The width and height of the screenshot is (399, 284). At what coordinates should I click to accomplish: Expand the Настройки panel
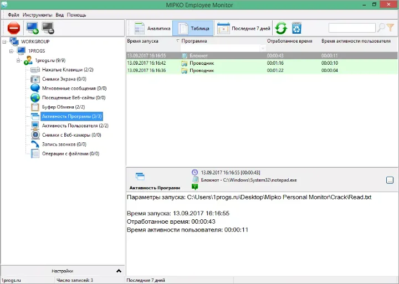(62, 271)
